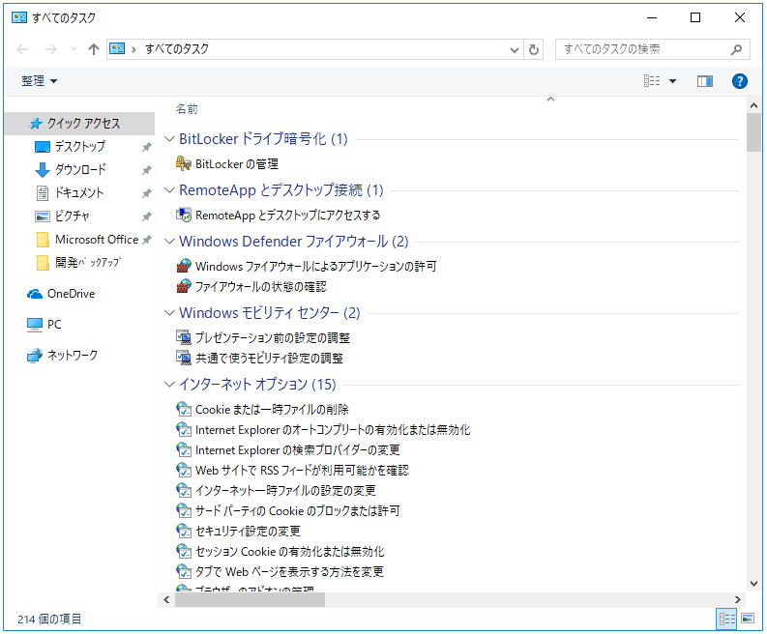Collapse the Windows Defender ファイアウォール group

pos(169,241)
